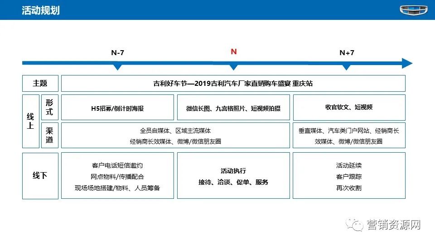Click the 形式 label cell
The height and width of the screenshot is (244, 435).
(x=50, y=108)
